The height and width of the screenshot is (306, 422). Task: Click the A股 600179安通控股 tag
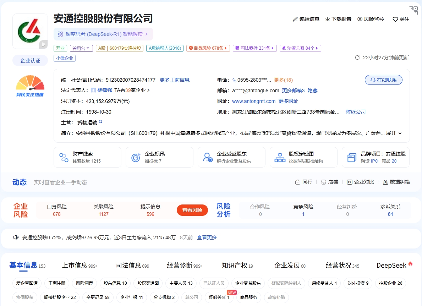click(120, 48)
